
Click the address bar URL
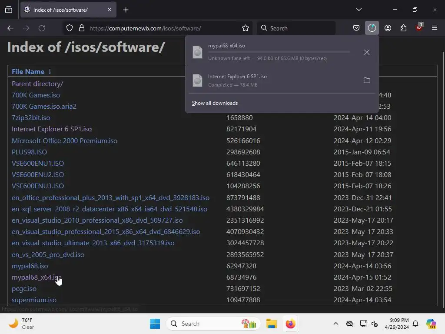(x=145, y=28)
